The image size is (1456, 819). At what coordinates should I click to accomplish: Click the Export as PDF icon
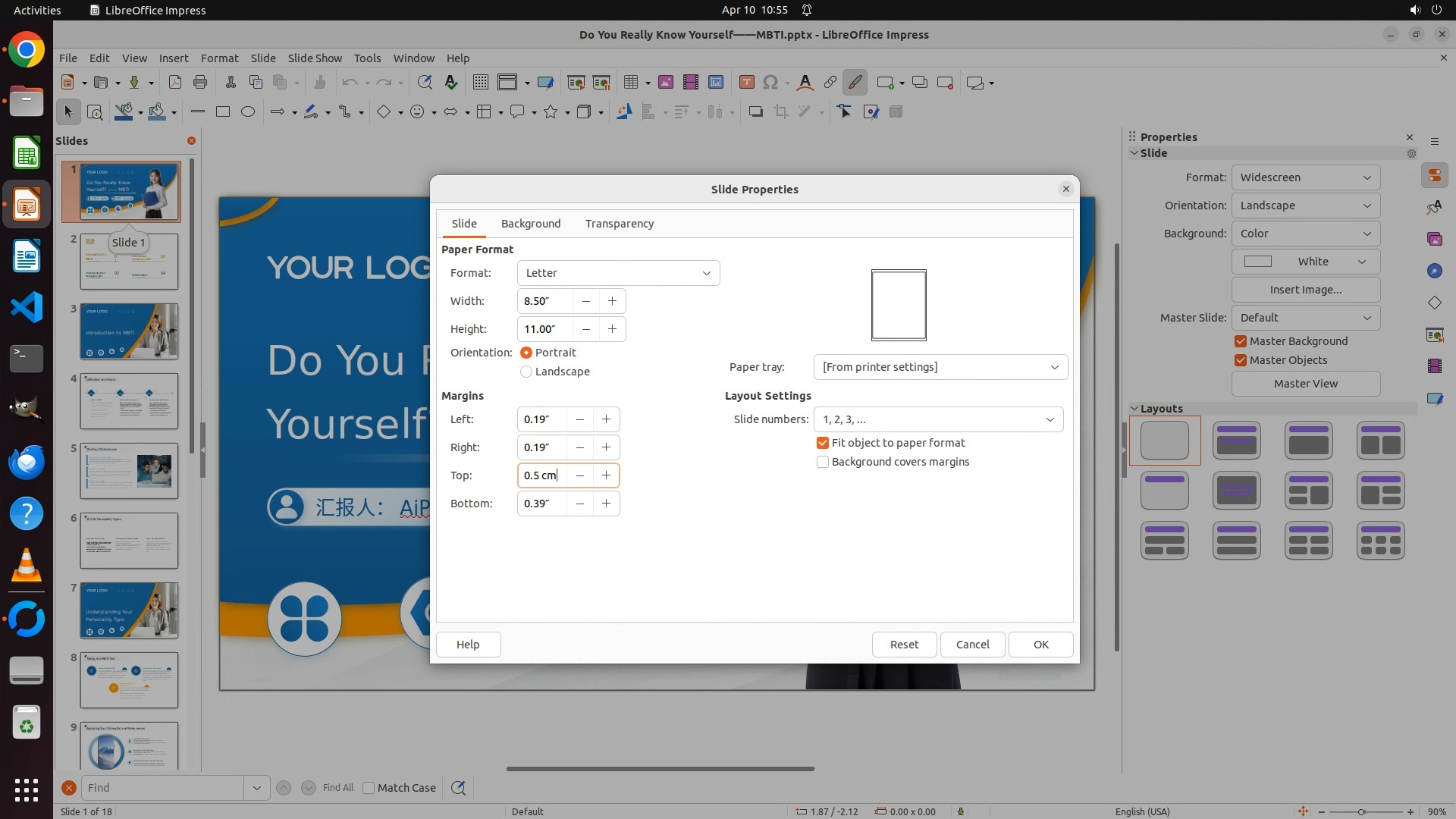175,83
